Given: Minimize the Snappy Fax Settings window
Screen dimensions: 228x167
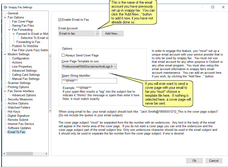Looking at the screenshot, I should [x=202, y=7].
